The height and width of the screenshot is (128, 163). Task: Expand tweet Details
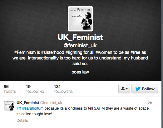(22, 121)
